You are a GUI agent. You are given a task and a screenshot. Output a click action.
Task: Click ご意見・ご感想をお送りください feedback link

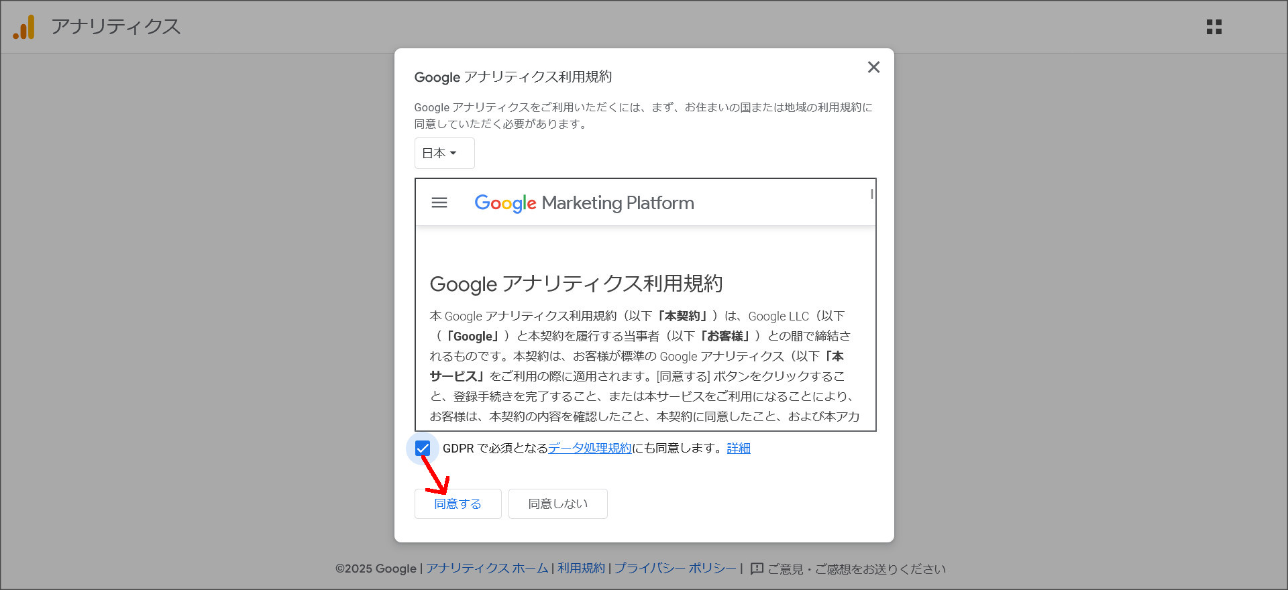click(x=857, y=569)
